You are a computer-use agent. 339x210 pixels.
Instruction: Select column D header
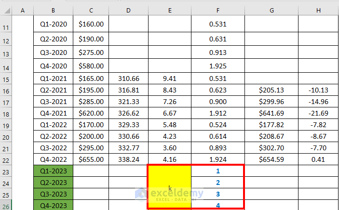coord(128,11)
